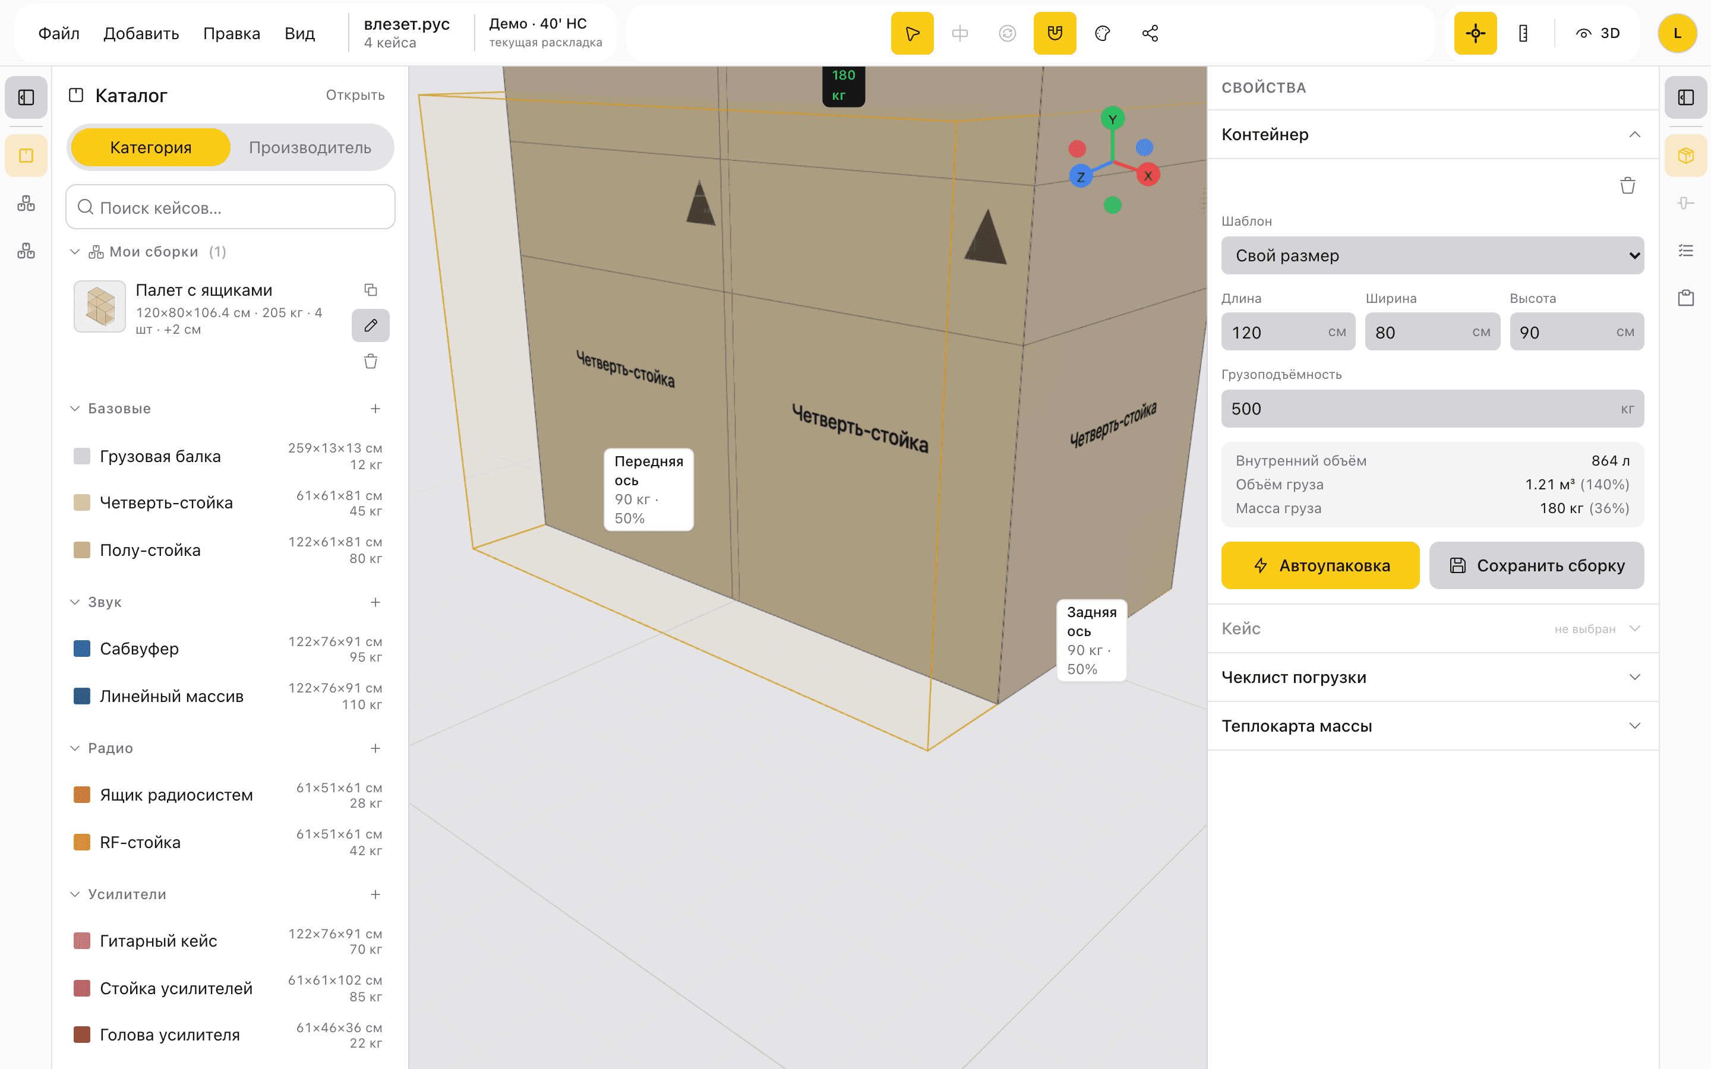Collapse the Радио category
This screenshot has height=1069, width=1711.
click(x=74, y=748)
